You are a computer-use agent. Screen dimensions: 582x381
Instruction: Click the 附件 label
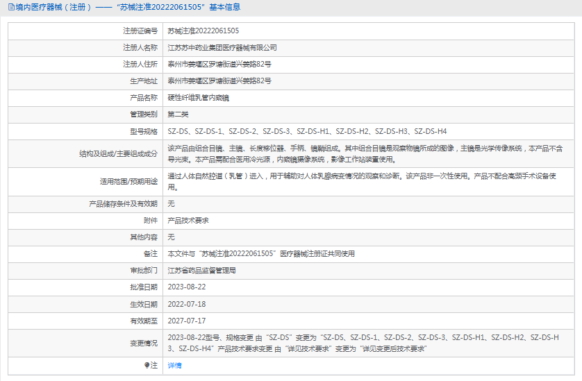[151, 221]
